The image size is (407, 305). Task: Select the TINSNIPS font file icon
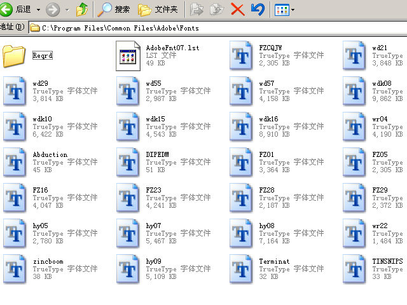354,269
